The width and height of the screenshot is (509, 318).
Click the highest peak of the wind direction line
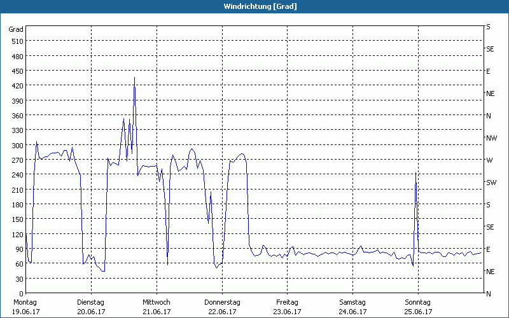pos(134,78)
